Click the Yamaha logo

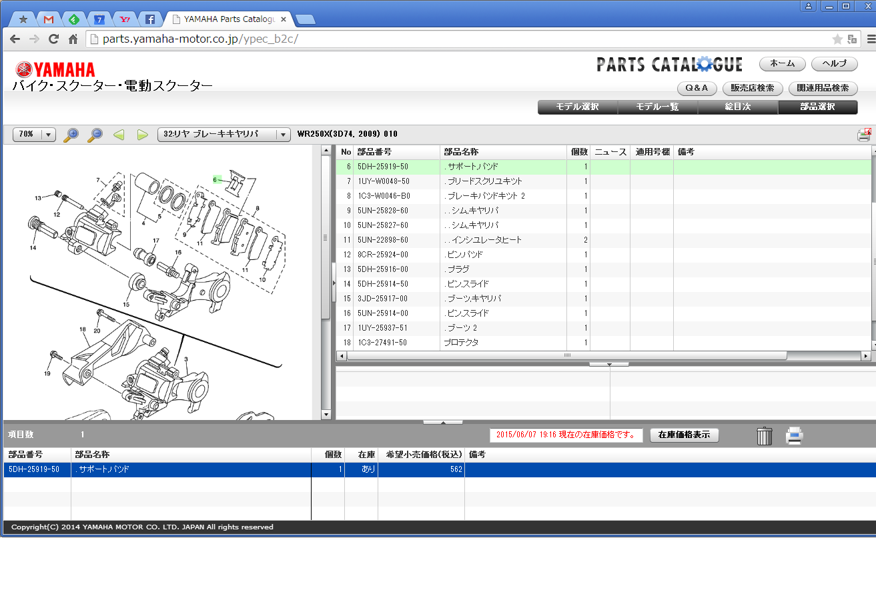[x=55, y=69]
